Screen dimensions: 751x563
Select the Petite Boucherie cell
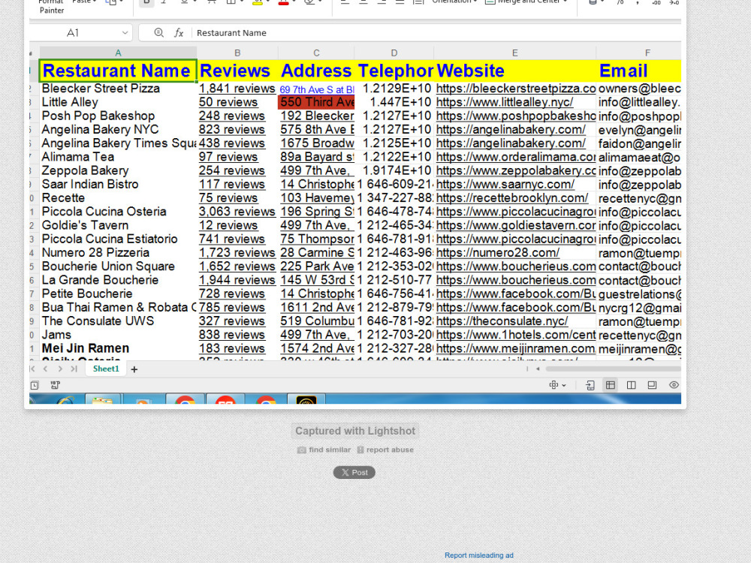[118, 294]
